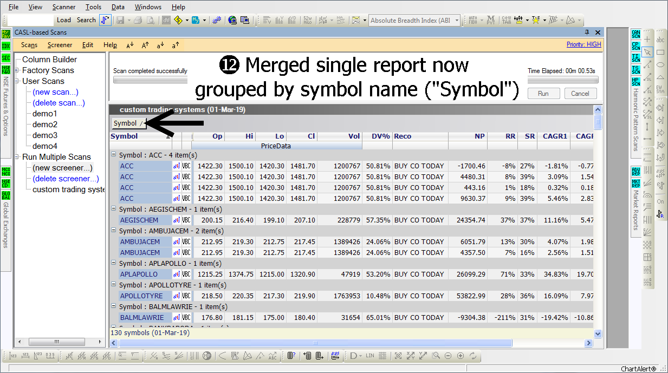Expand the Factory Scans tree node
This screenshot has height=373, width=668.
[17, 70]
